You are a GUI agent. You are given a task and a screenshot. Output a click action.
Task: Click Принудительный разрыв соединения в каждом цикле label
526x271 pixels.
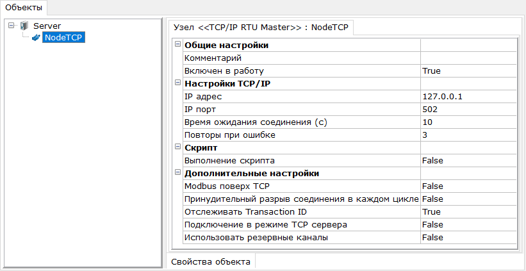(x=302, y=199)
